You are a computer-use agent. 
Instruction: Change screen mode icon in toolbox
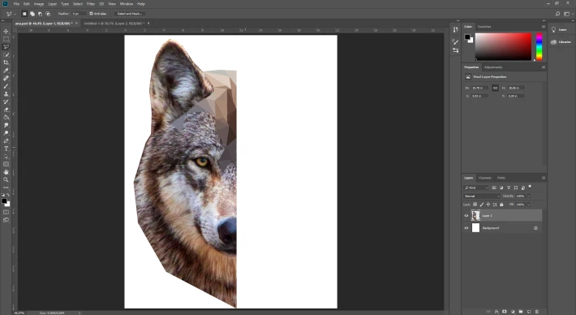click(x=6, y=220)
